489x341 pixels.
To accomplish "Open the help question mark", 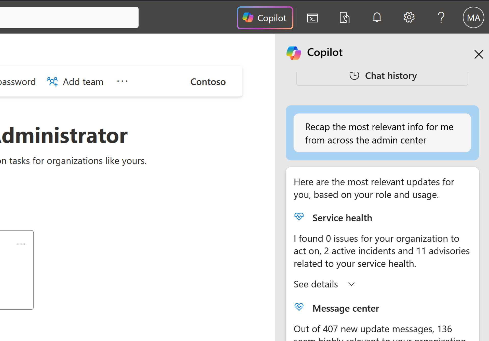I will click(x=441, y=18).
